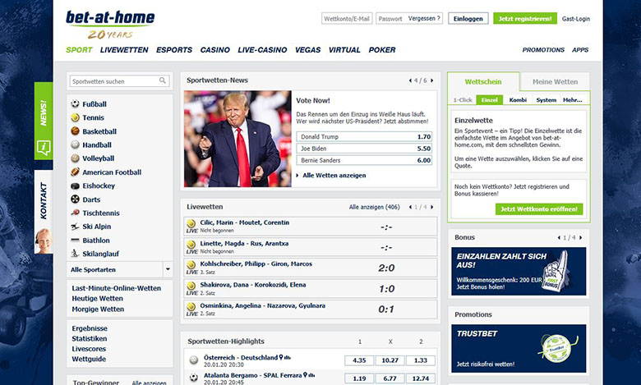
Task: Click the Biathlon rifle icon
Action: click(x=75, y=240)
